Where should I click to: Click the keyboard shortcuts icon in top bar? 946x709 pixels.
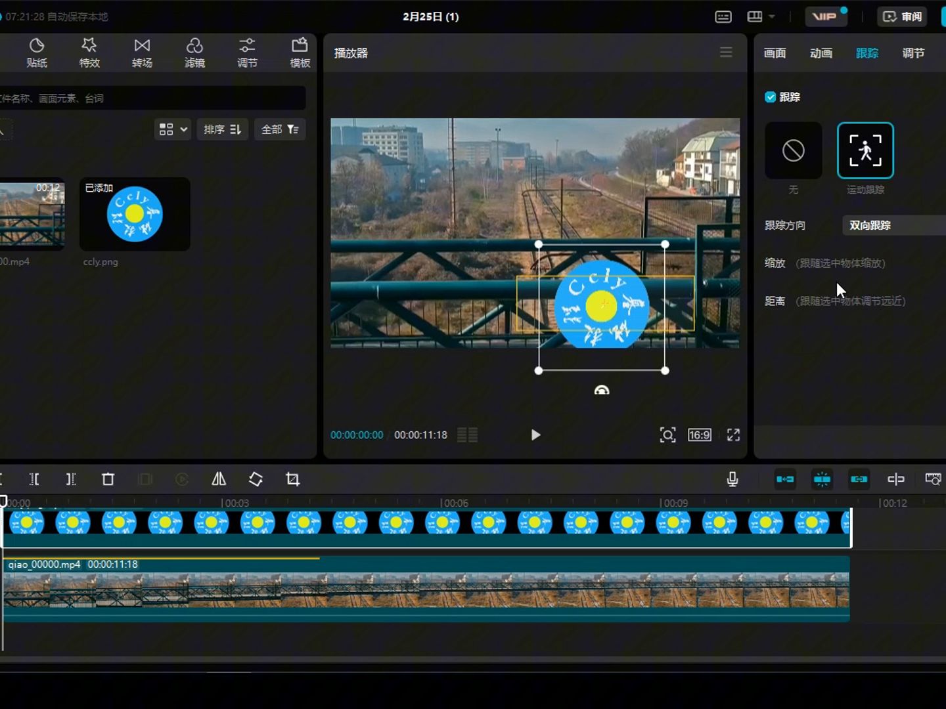click(723, 16)
